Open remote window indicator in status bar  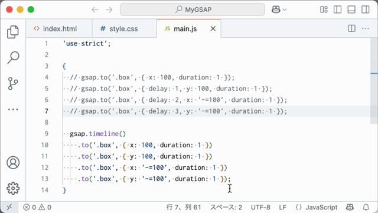click(9, 207)
